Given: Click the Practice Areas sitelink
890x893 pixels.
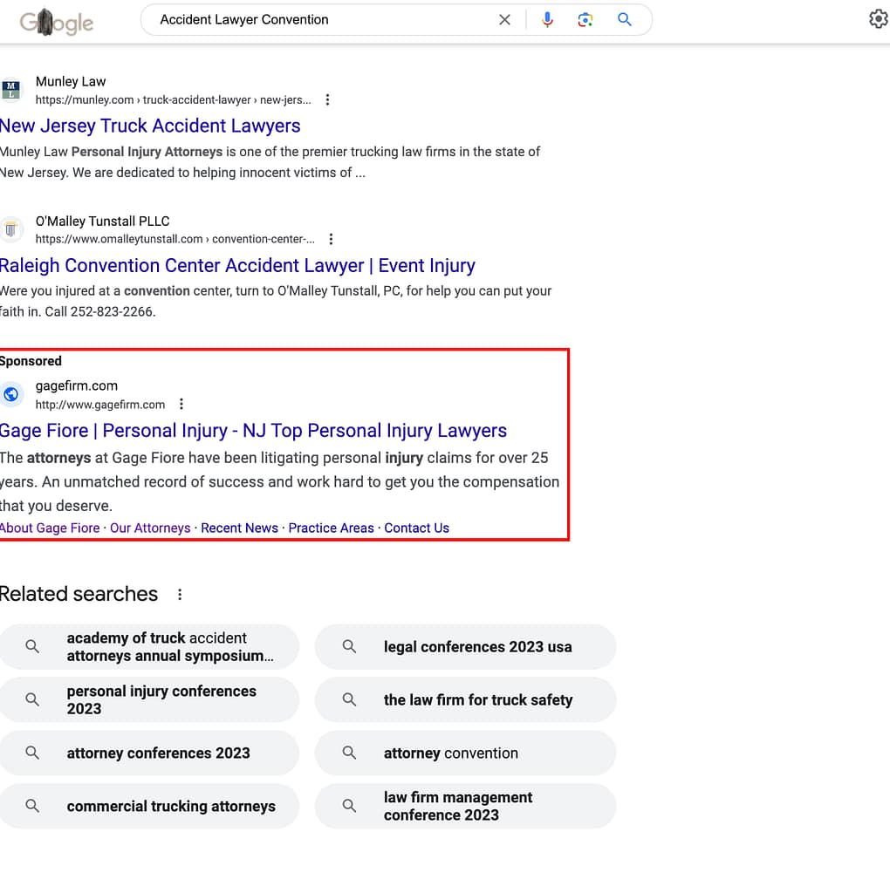Looking at the screenshot, I should point(331,528).
